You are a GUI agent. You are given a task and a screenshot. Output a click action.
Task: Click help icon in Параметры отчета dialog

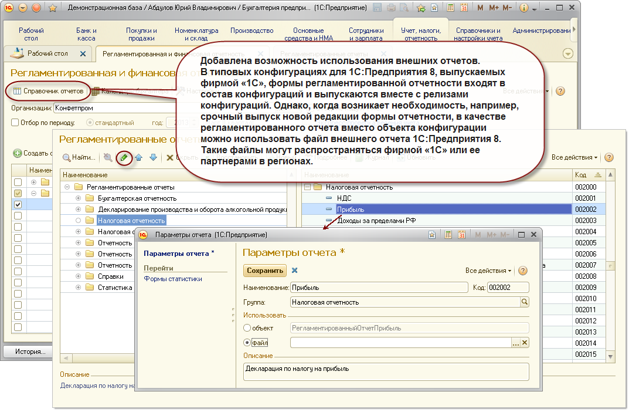523,271
